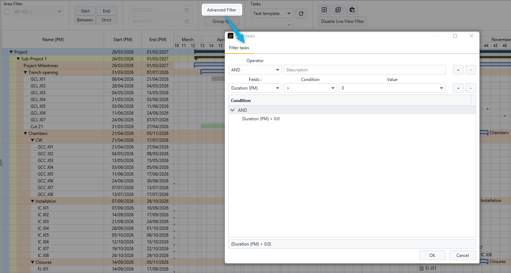Click OK to apply the filter
The height and width of the screenshot is (273, 511).
click(x=432, y=255)
